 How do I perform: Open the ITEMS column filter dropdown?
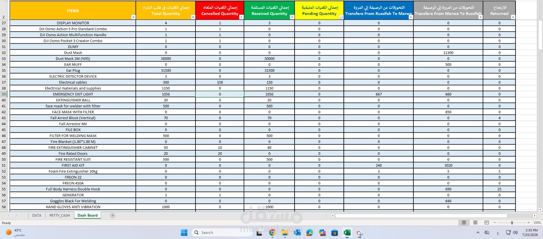pyautogui.click(x=133, y=17)
